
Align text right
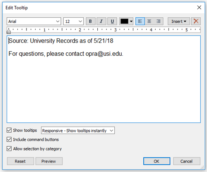[x=159, y=21]
